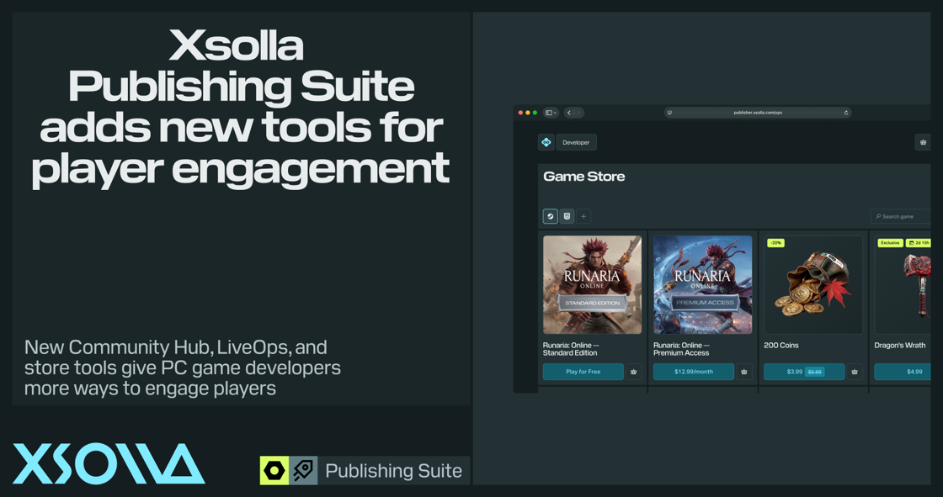Click the crossed-out $5.99 original price
943x497 pixels.
click(815, 372)
